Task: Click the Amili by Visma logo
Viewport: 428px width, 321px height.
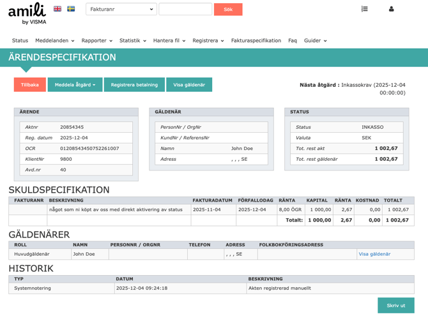Action: tap(27, 13)
